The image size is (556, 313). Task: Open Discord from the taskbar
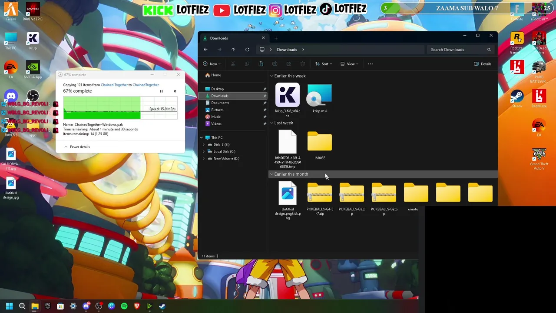coord(86,306)
